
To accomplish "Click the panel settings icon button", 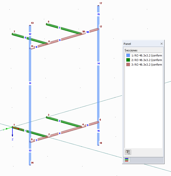I will tap(128, 152).
